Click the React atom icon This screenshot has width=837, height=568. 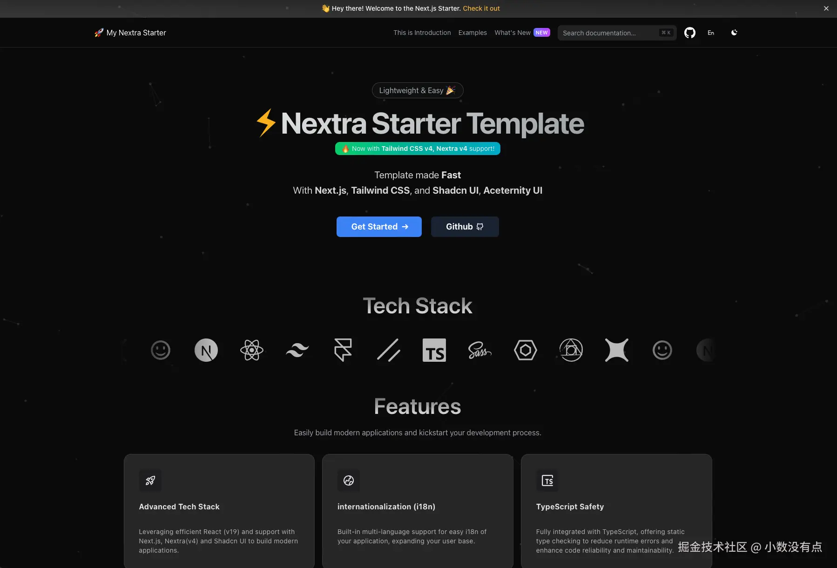pyautogui.click(x=252, y=350)
